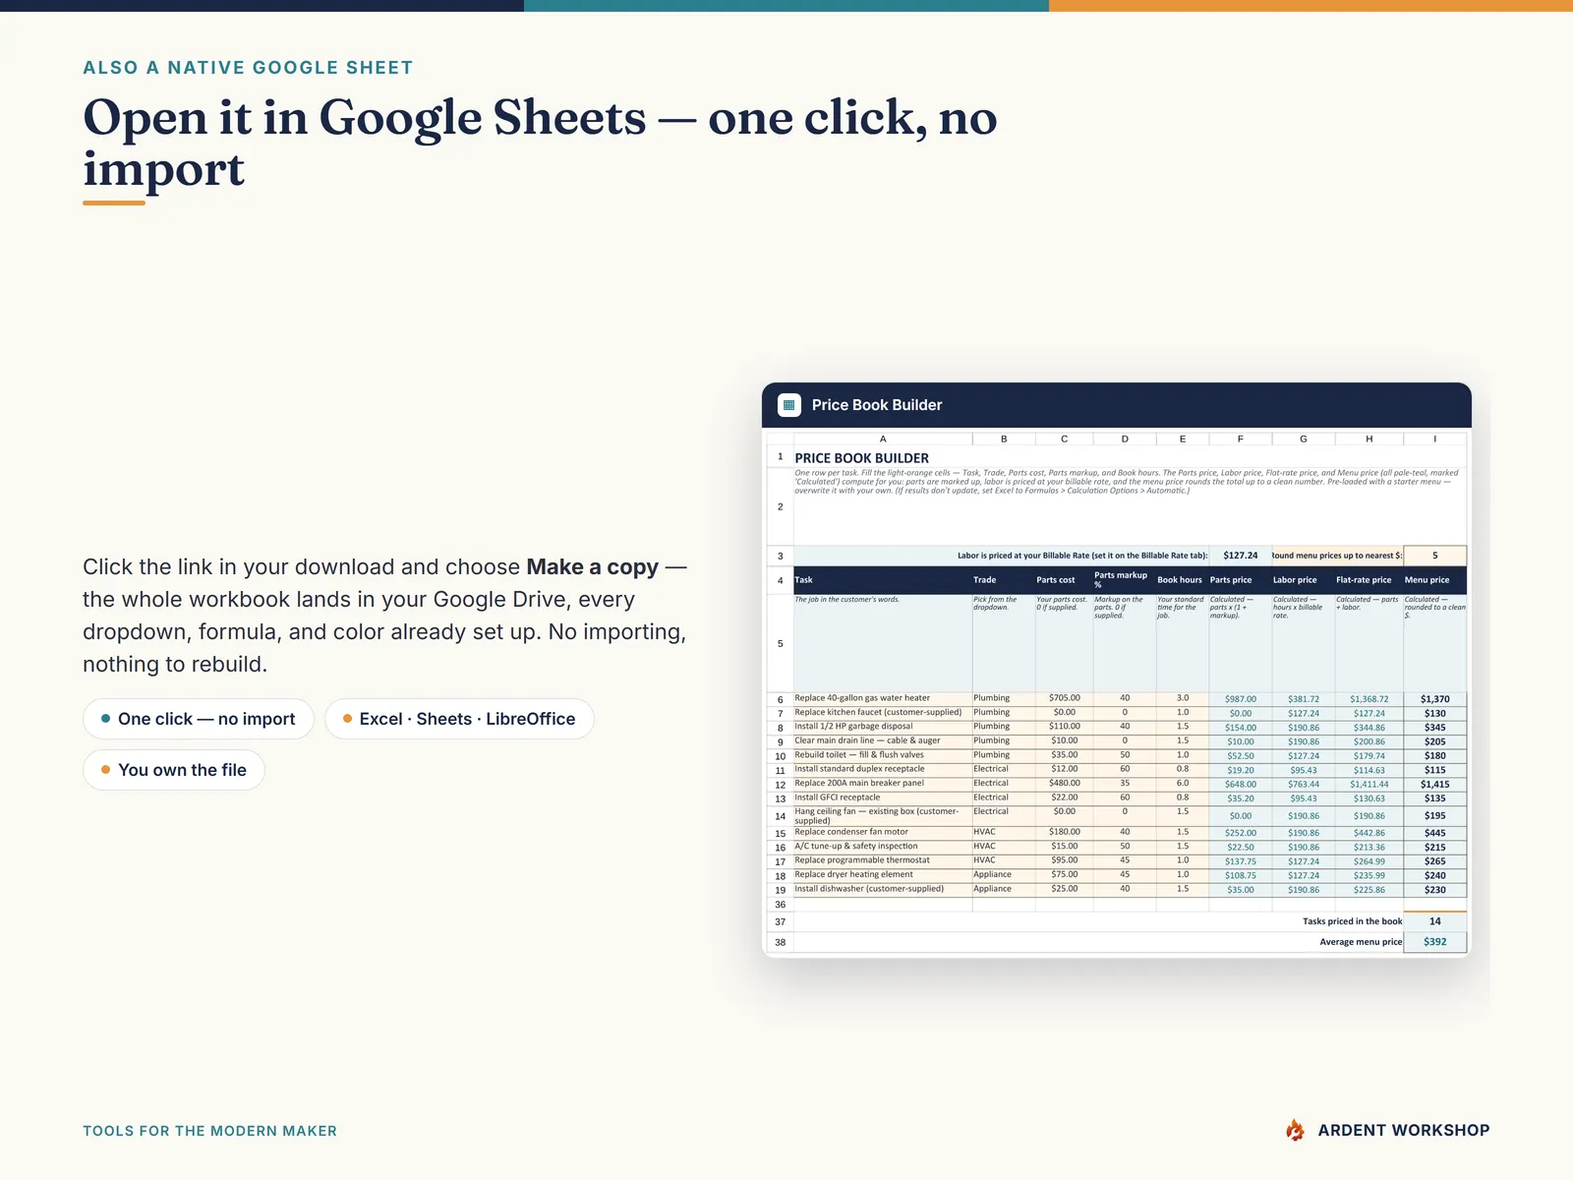1573x1180 pixels.
Task: Click the 'Make a copy' bold text
Action: 592,567
